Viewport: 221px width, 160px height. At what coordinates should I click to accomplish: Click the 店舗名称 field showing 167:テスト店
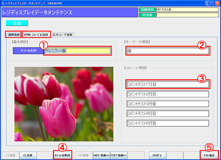coord(187,10)
